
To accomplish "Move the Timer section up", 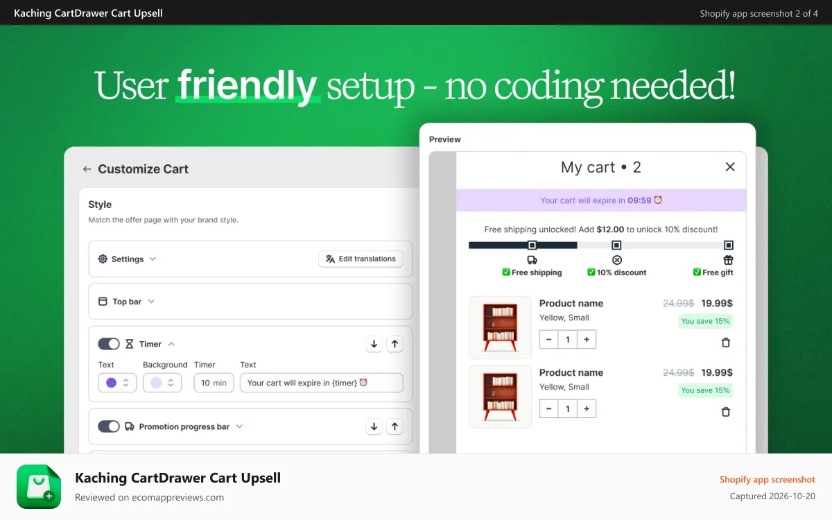I will point(395,344).
